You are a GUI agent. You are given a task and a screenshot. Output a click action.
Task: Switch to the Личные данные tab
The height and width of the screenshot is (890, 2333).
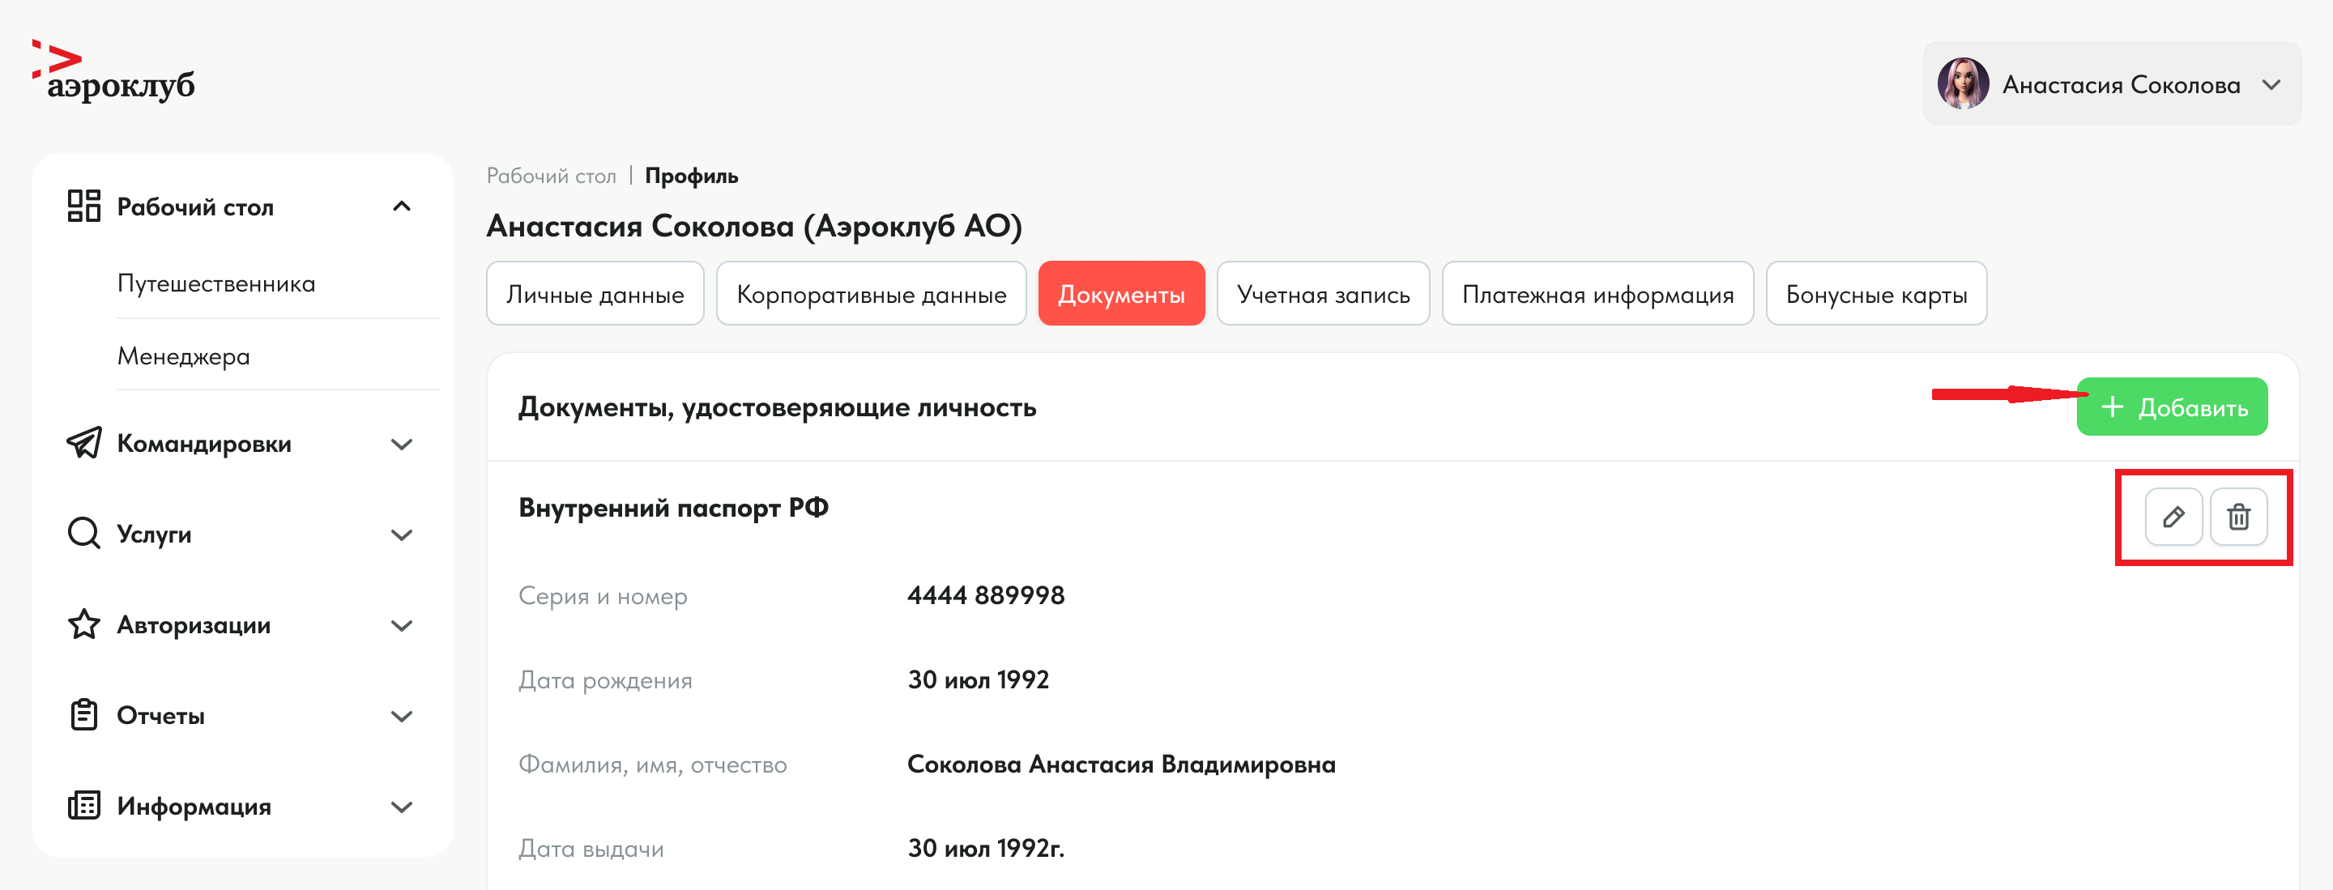[594, 294]
